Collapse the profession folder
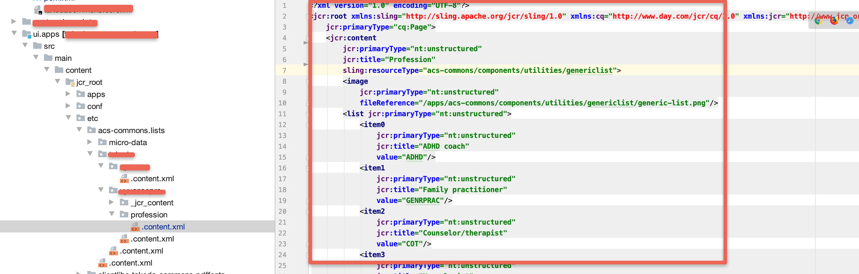859x274 pixels. coord(112,214)
